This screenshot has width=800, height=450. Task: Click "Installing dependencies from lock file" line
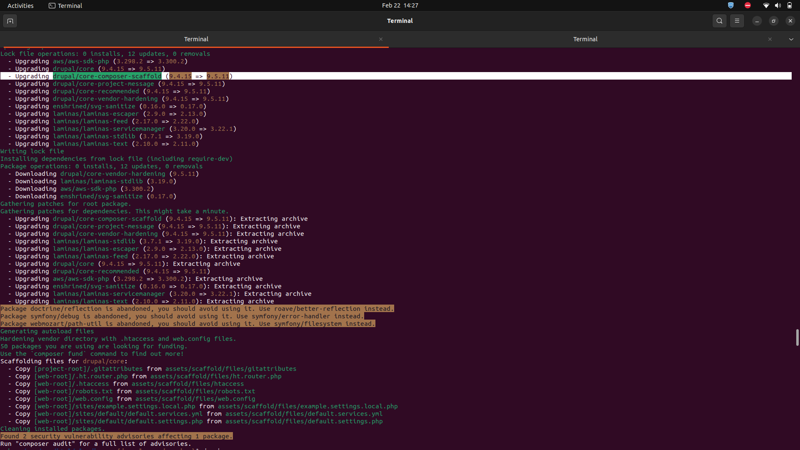click(x=117, y=159)
